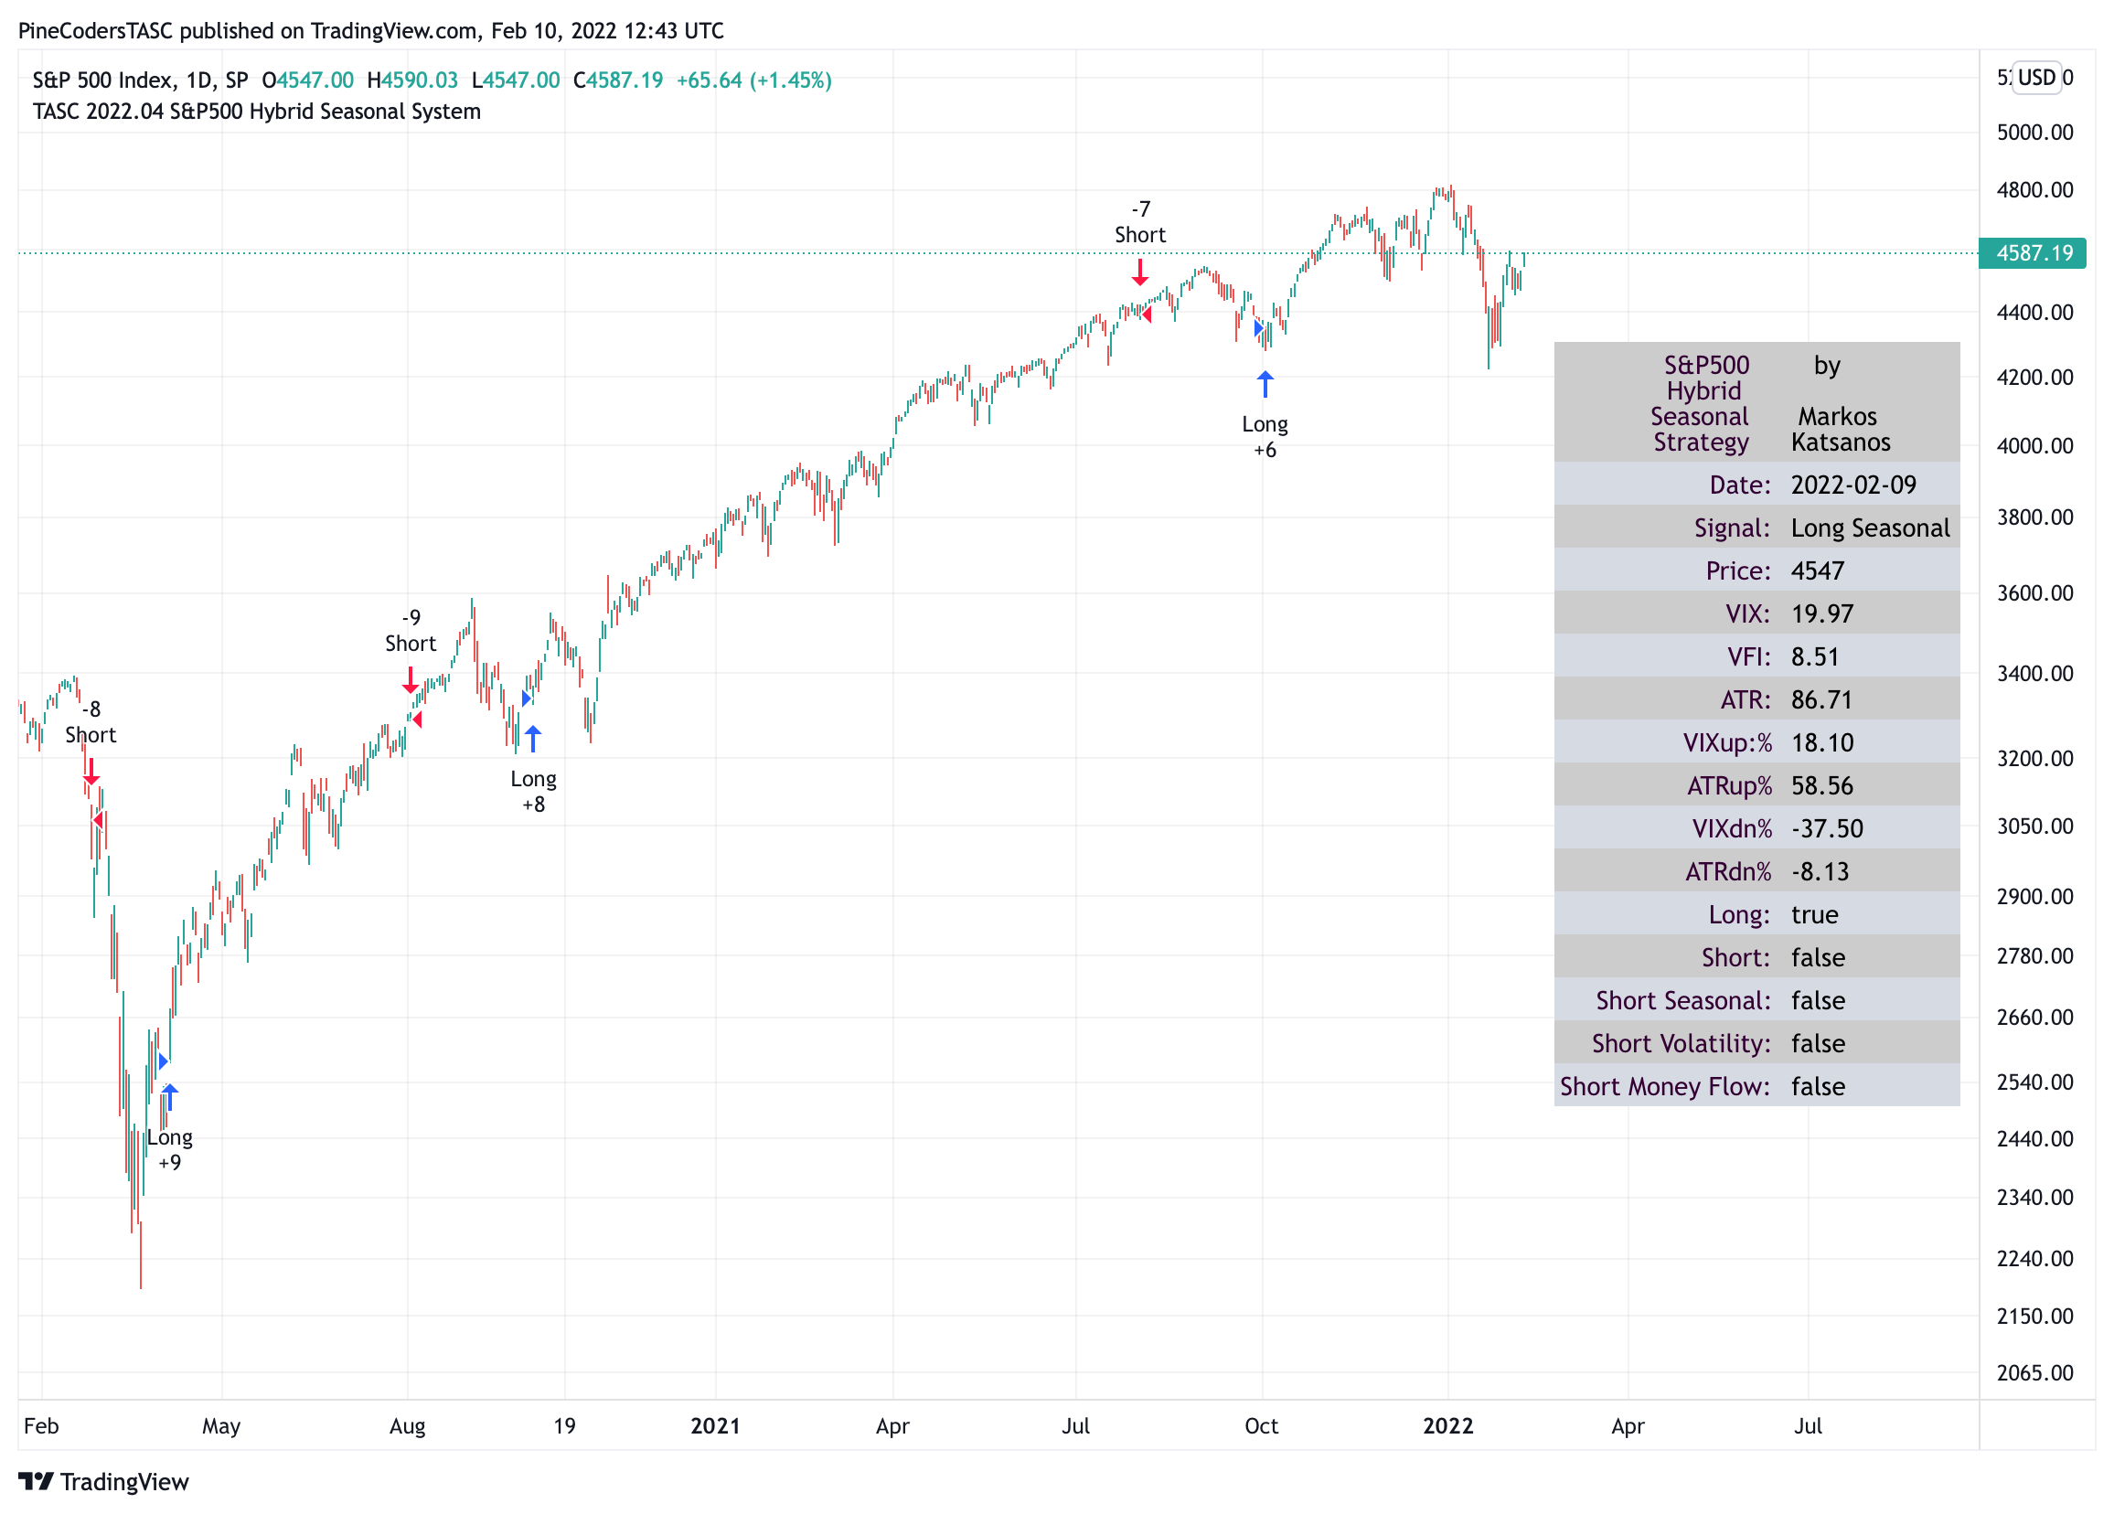The height and width of the screenshot is (1514, 2114).
Task: Click the blue 'Long +9' arrow marker
Action: 170,1097
